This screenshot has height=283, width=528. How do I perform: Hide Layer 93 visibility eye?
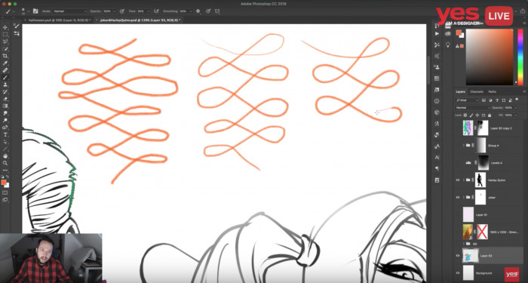click(x=458, y=256)
